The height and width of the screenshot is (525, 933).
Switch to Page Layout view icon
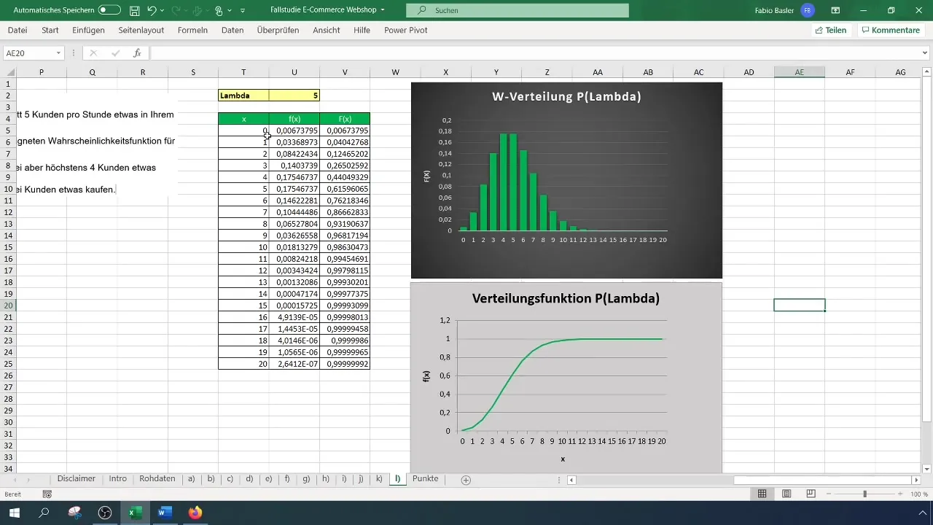pos(786,494)
